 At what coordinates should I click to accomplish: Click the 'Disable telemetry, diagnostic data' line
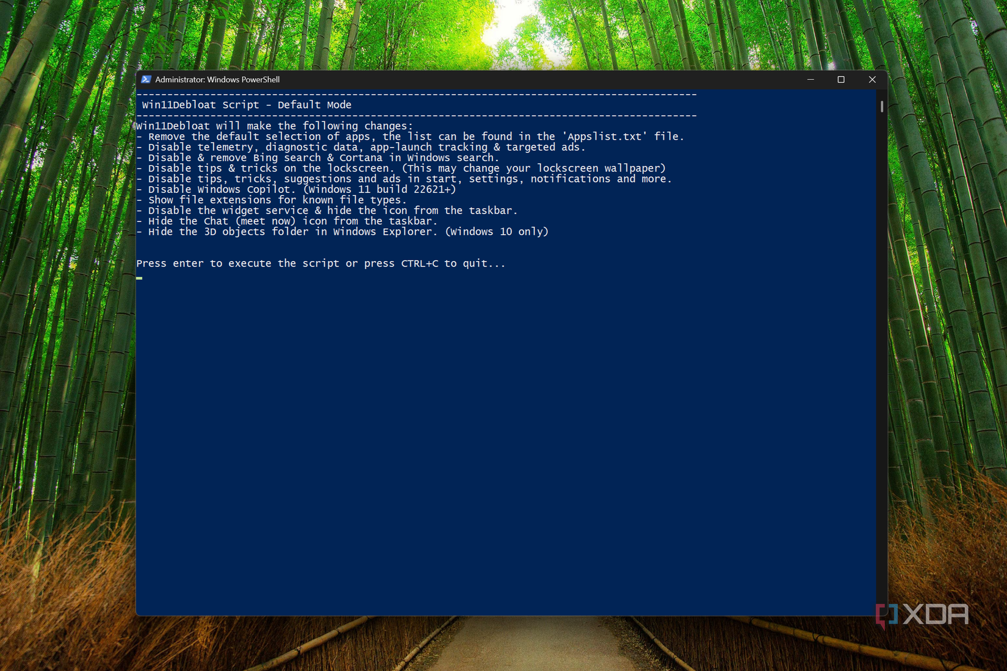[x=361, y=147]
